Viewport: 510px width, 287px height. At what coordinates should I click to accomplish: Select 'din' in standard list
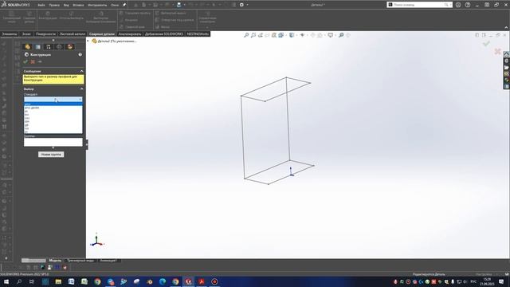53,121
